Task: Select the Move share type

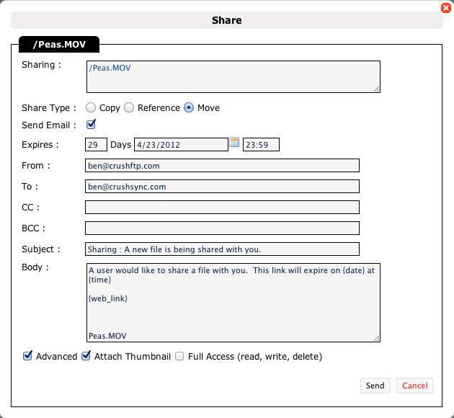Action: (x=189, y=107)
